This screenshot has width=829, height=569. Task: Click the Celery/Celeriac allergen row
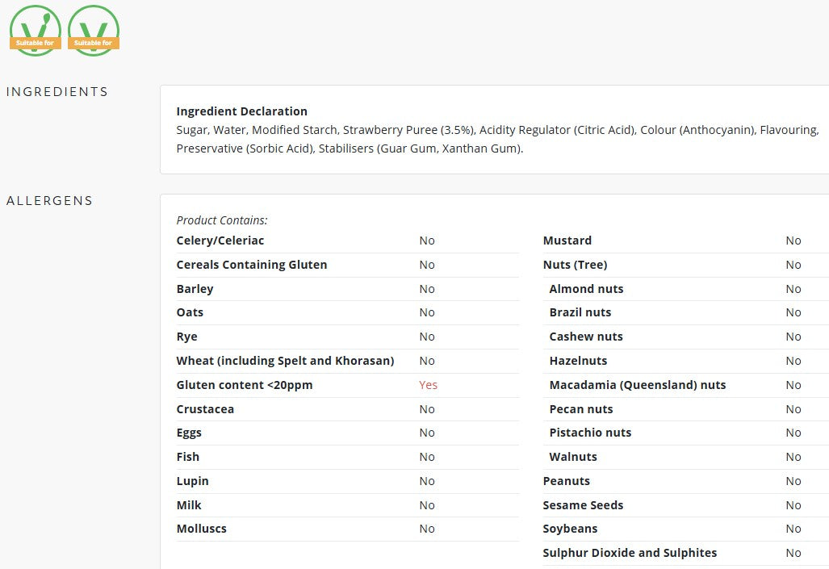[347, 241]
